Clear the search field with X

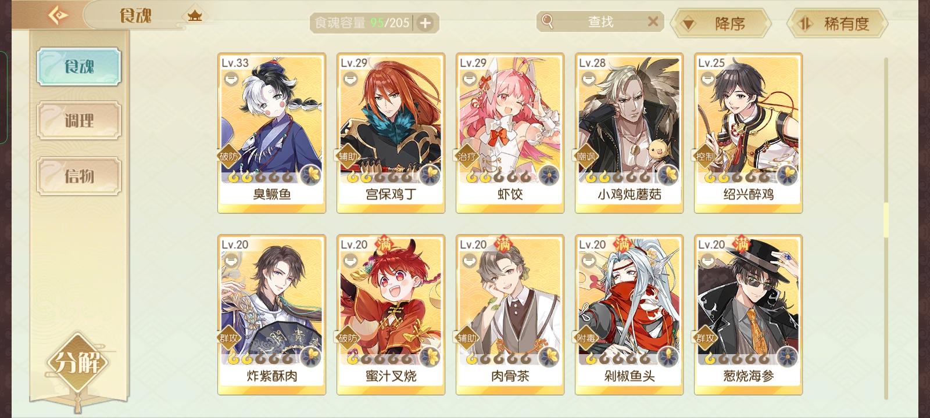[x=653, y=21]
